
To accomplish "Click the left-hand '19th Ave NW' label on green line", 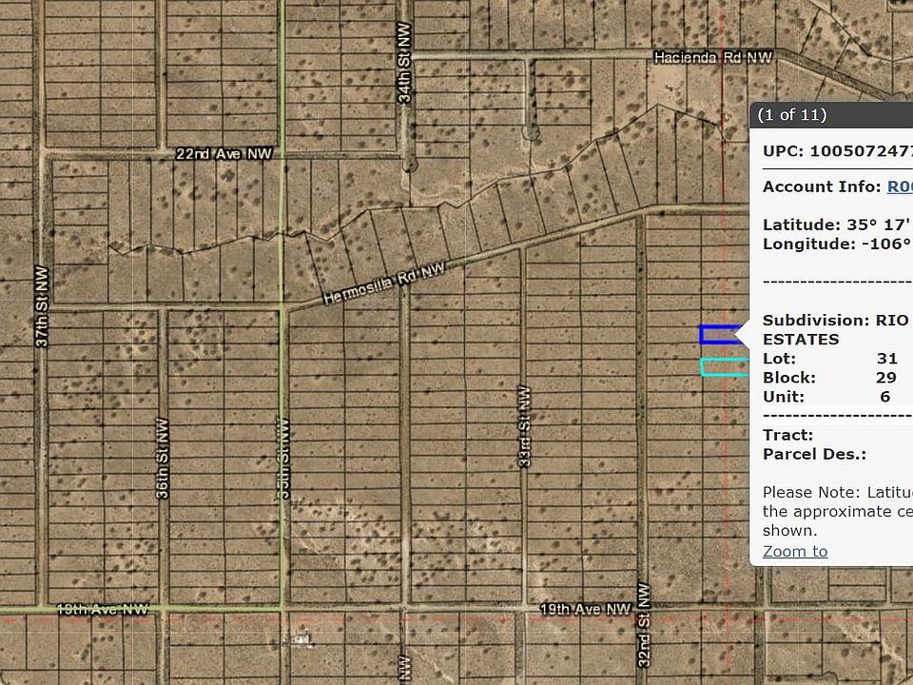I will click(103, 609).
